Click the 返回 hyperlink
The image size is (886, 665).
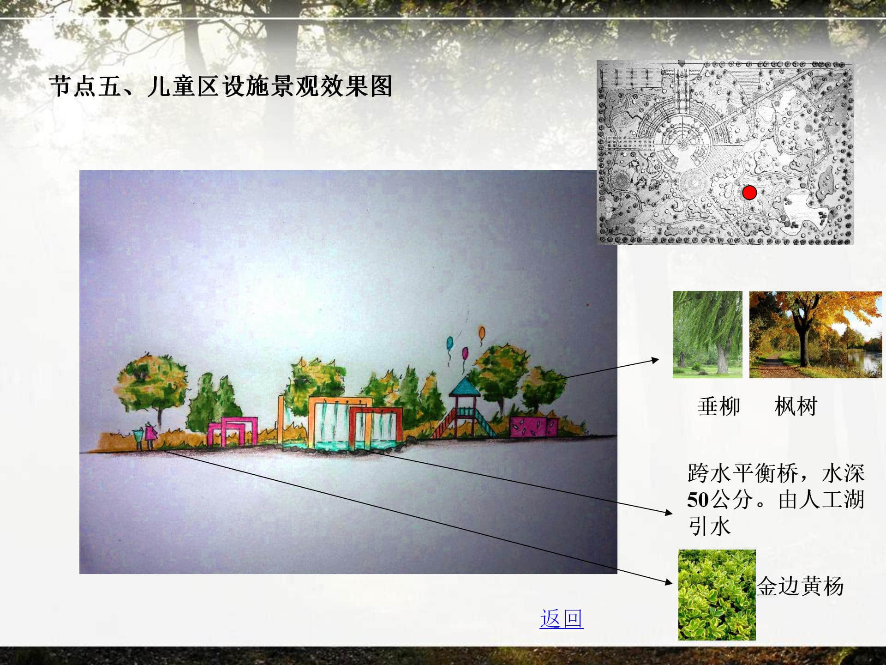[561, 619]
